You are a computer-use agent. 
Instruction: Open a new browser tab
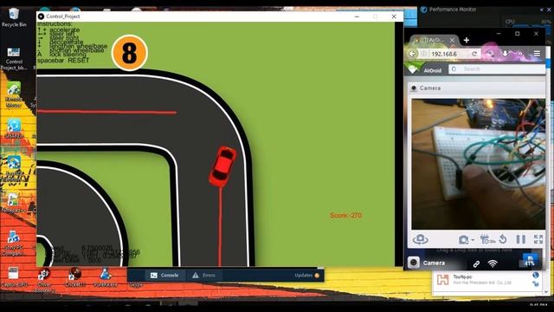click(467, 41)
